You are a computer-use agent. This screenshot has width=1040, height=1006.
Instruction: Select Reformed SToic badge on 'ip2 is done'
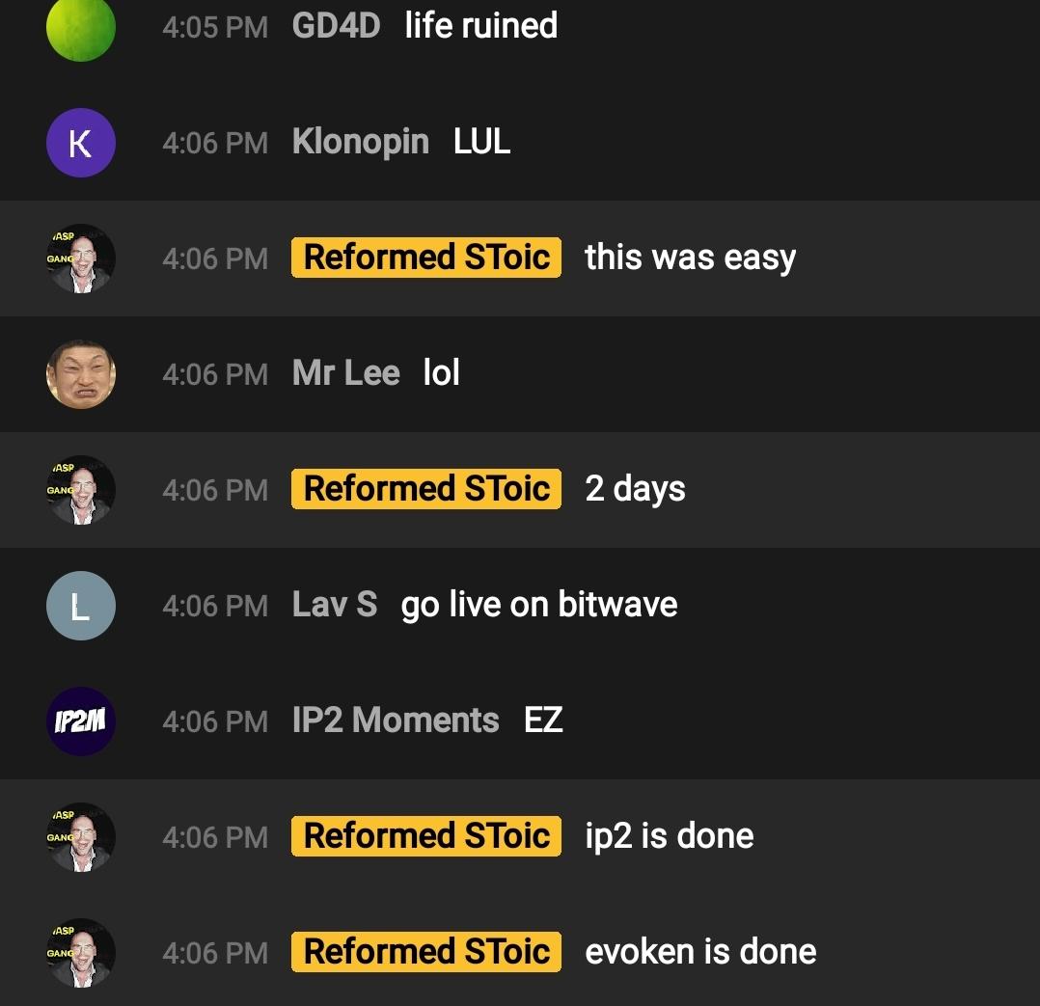pos(426,835)
